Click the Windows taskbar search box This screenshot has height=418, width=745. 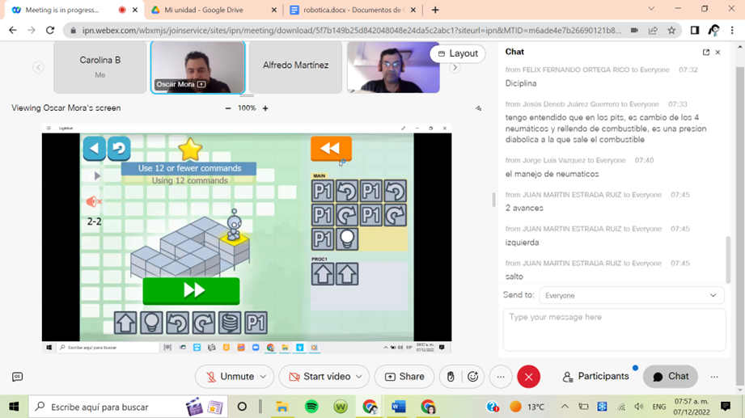[x=129, y=407]
